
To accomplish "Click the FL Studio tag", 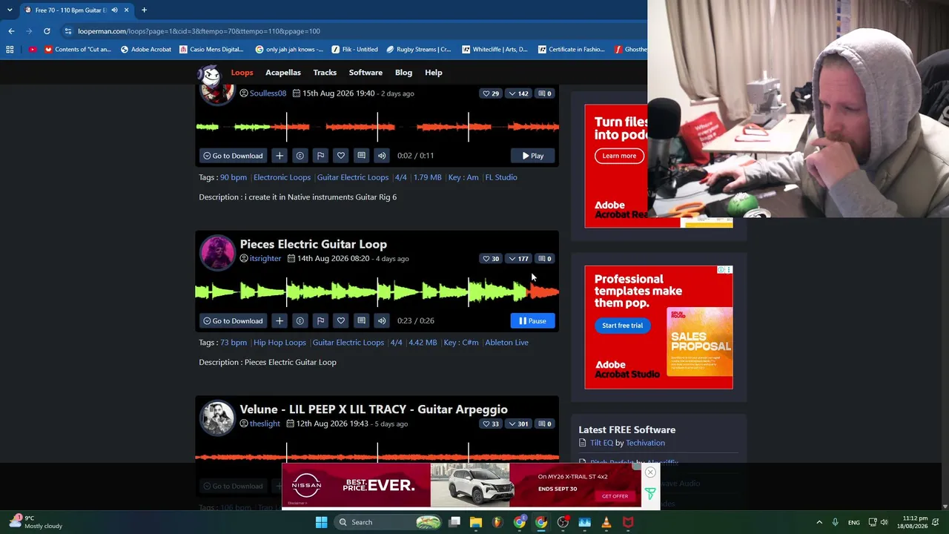I will (501, 177).
